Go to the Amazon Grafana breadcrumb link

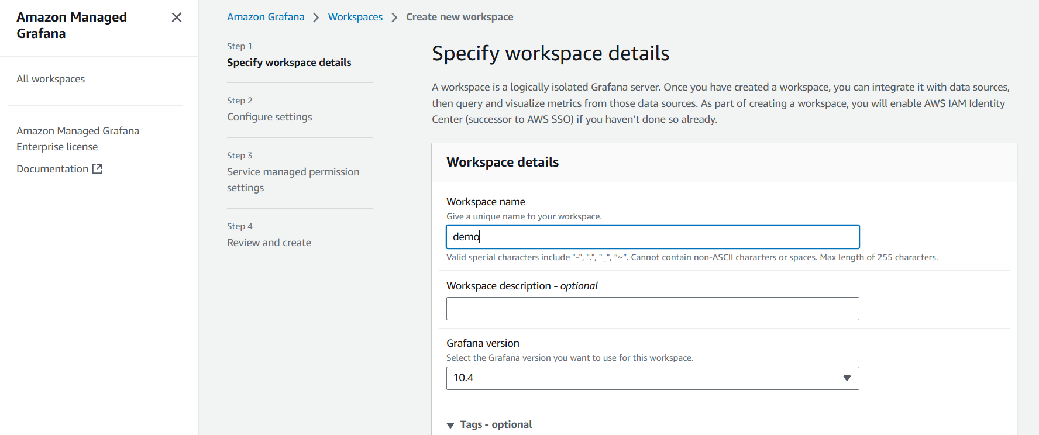pos(266,17)
